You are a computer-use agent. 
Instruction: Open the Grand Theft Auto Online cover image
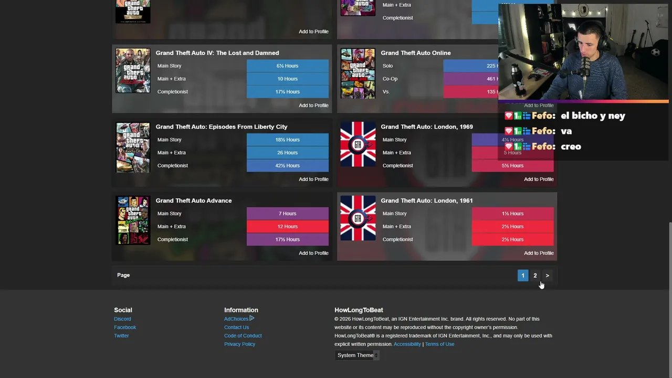pyautogui.click(x=358, y=73)
